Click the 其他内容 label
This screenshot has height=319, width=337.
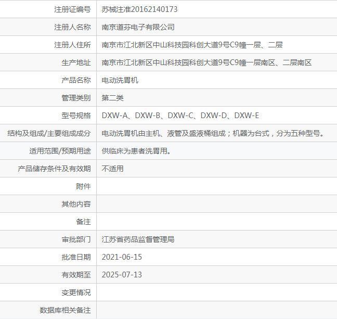coord(76,204)
